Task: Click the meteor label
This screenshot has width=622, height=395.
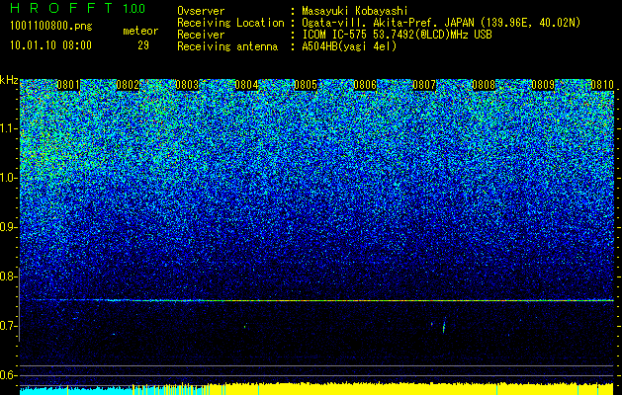Action: coord(140,31)
